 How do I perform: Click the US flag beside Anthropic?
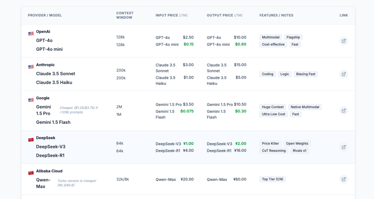(31, 67)
